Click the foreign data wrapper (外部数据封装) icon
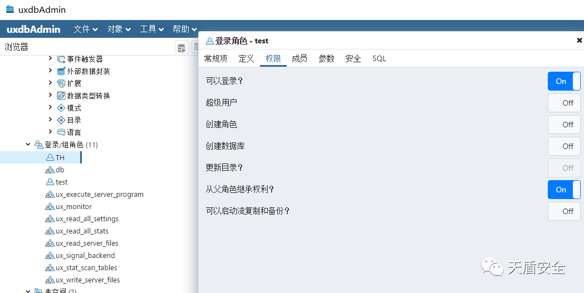This screenshot has width=584, height=293. click(x=61, y=71)
